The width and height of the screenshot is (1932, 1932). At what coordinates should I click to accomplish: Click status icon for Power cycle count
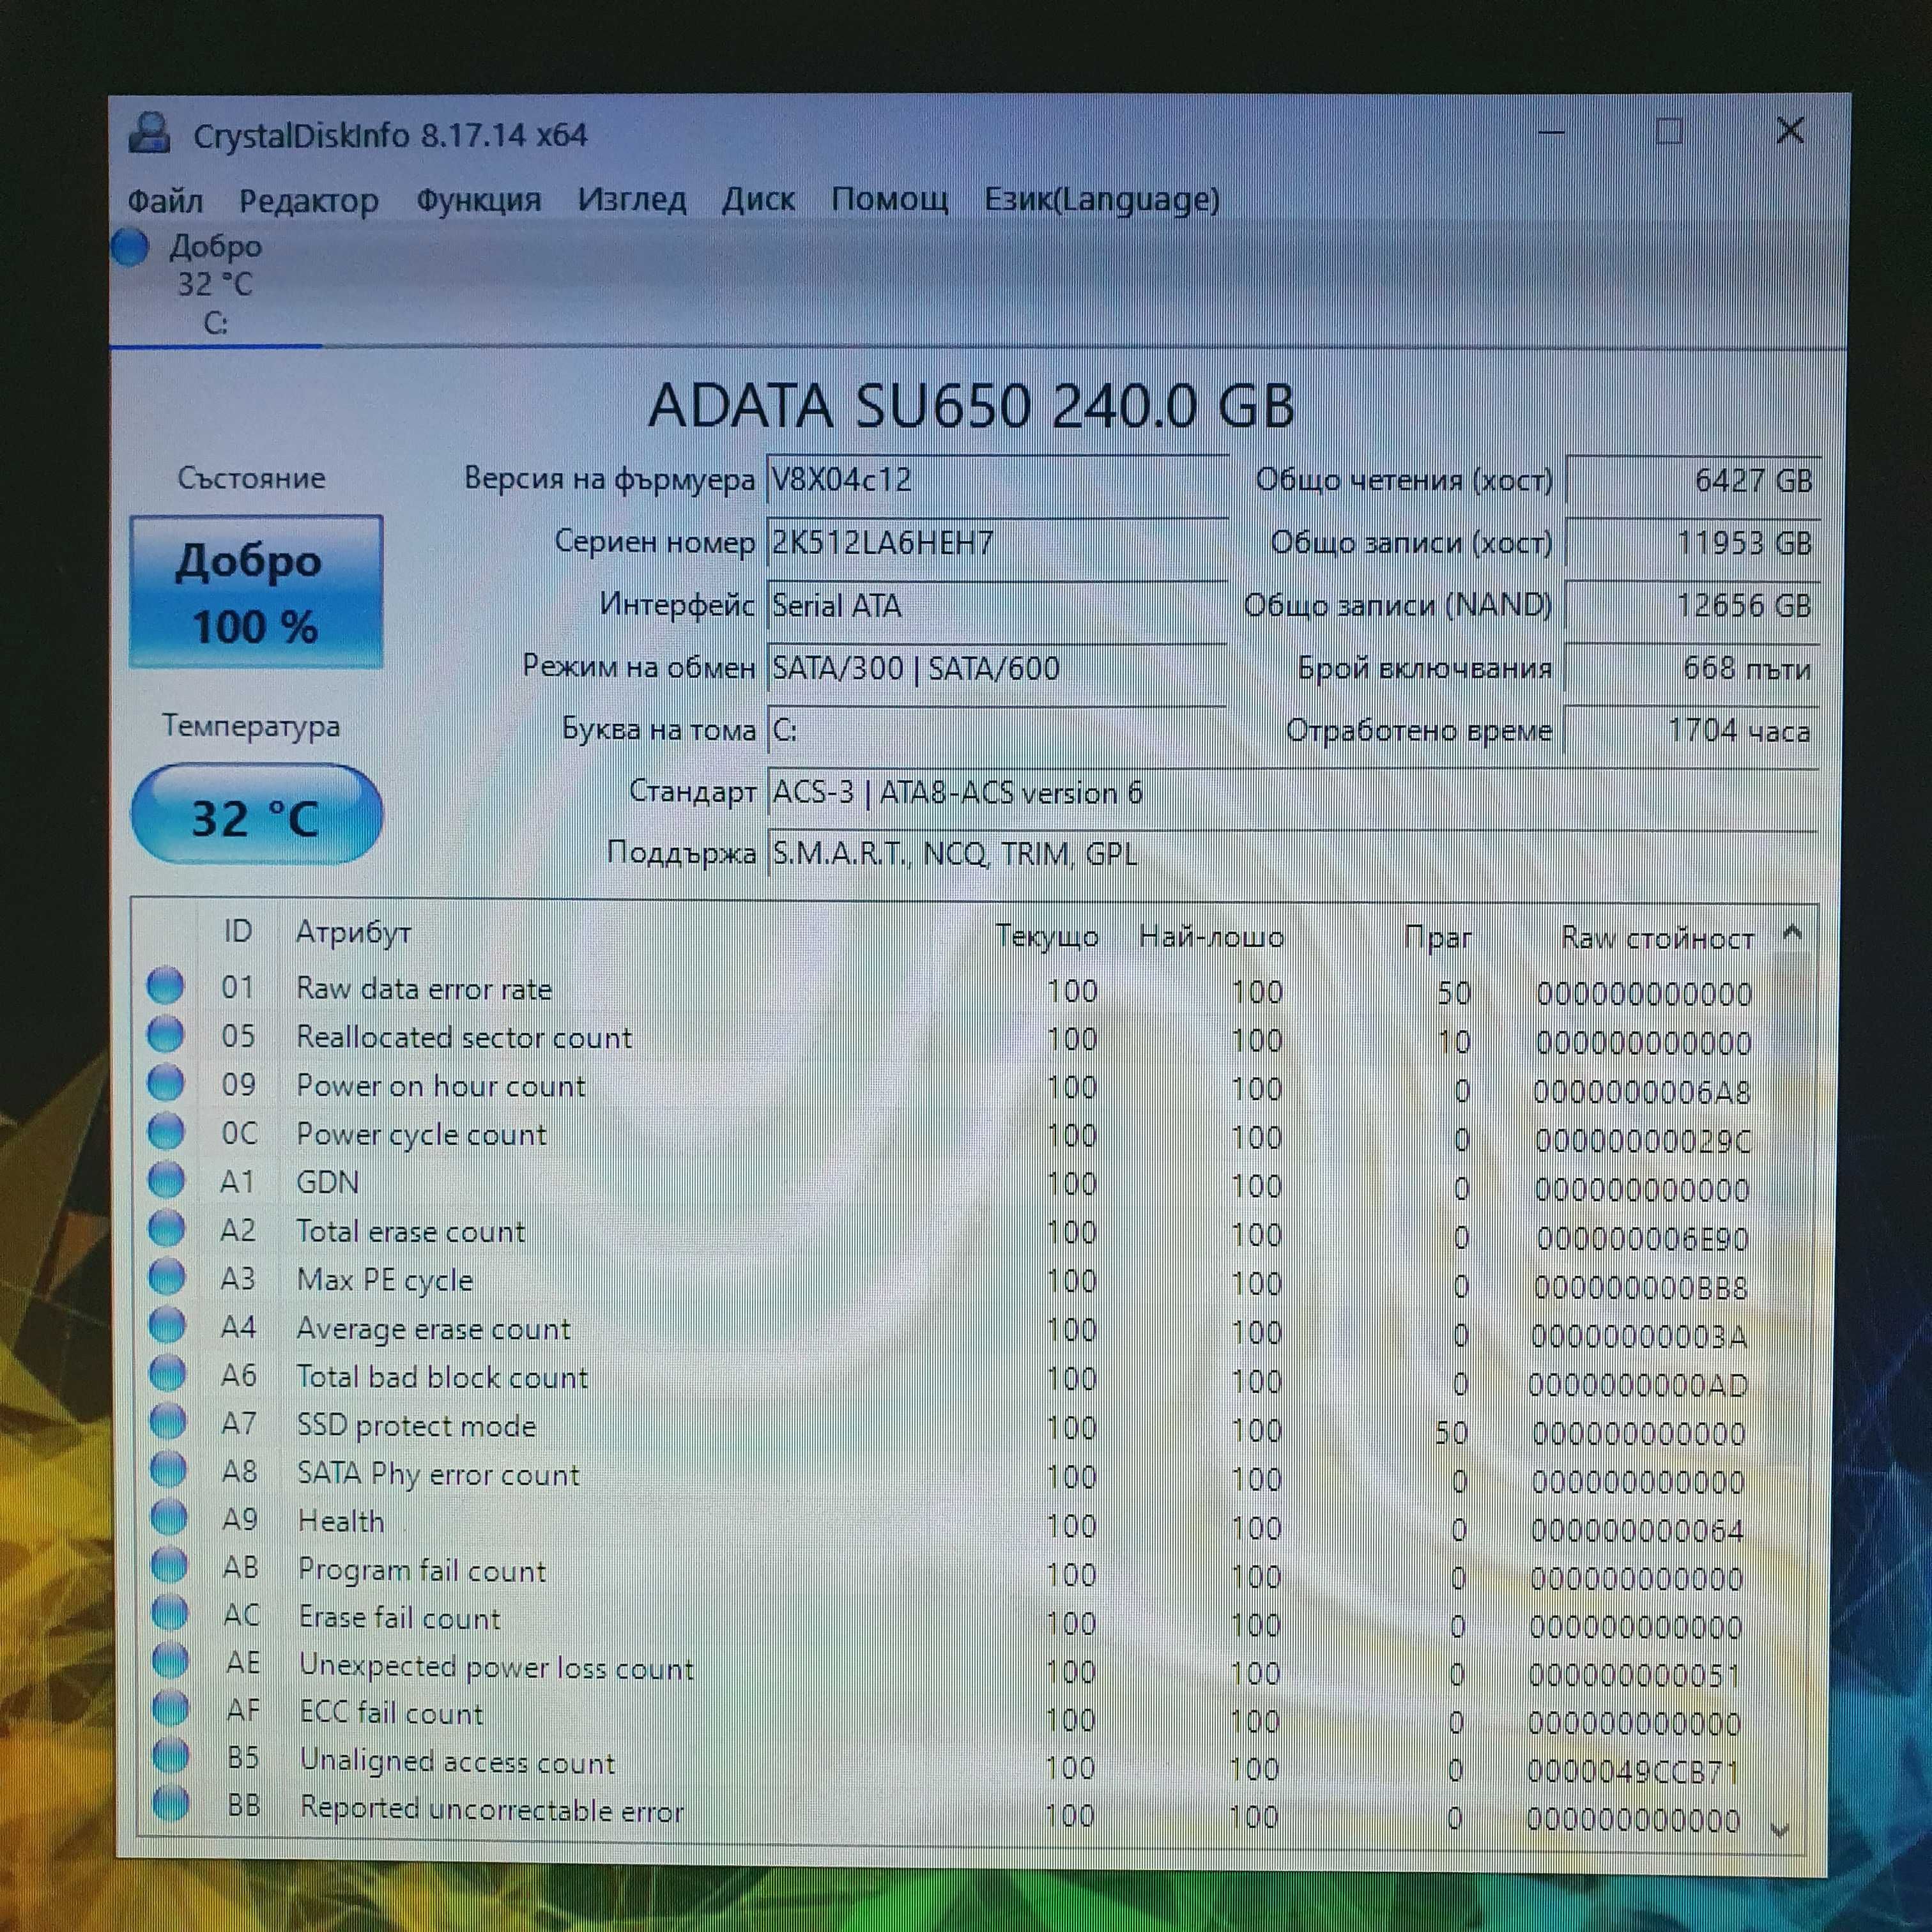pyautogui.click(x=166, y=1131)
